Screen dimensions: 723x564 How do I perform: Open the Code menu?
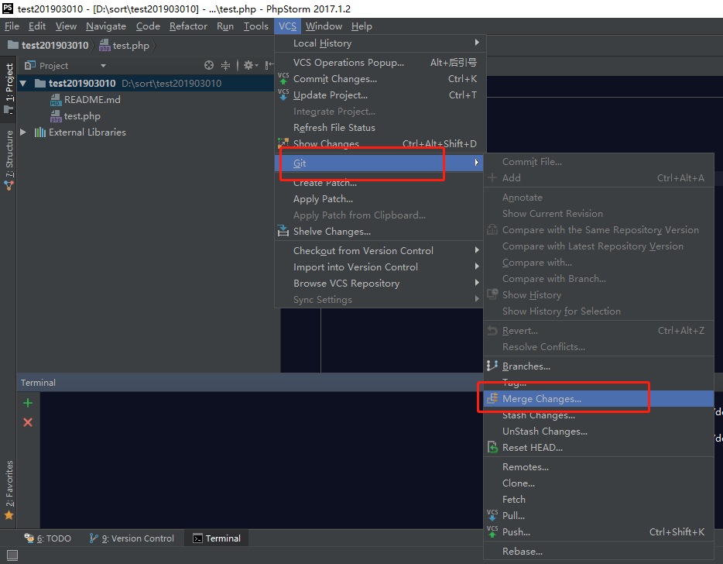tap(148, 26)
